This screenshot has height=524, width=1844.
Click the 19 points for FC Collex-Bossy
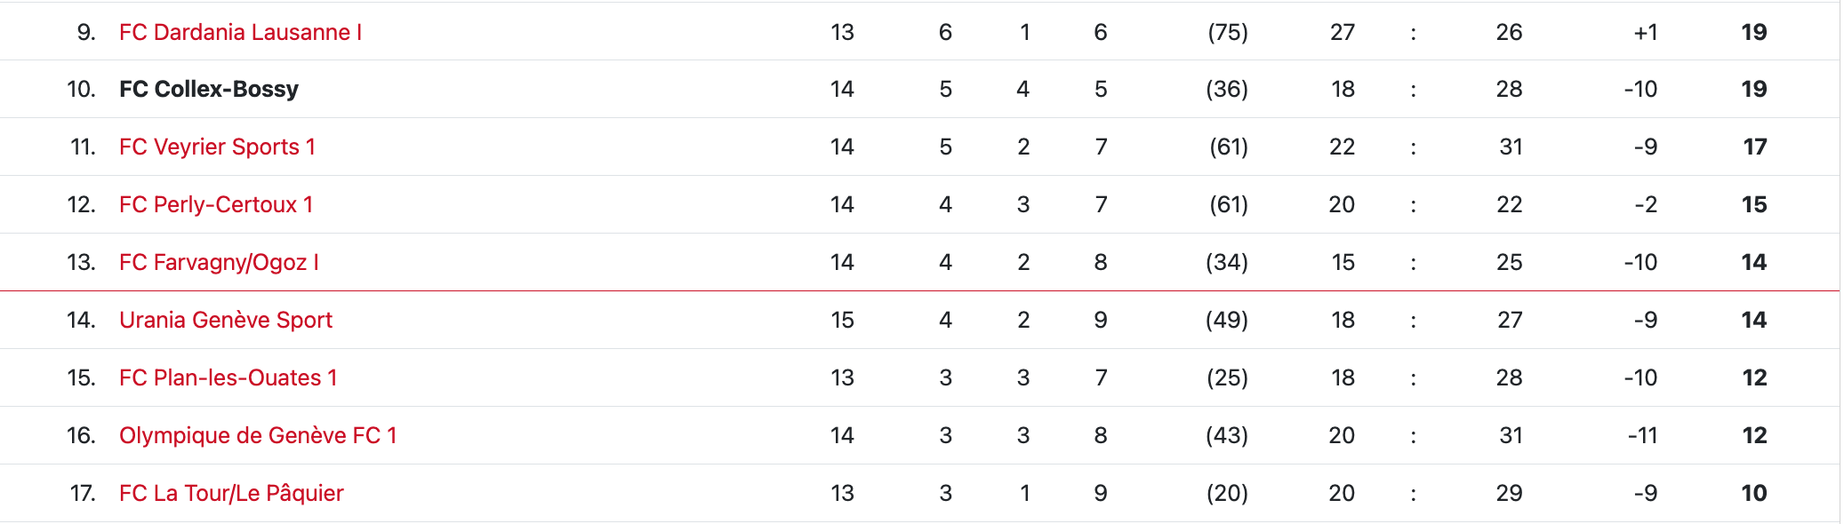(x=1754, y=89)
